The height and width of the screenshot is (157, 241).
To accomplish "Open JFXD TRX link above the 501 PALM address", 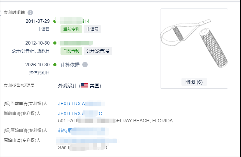I will 71,114.
